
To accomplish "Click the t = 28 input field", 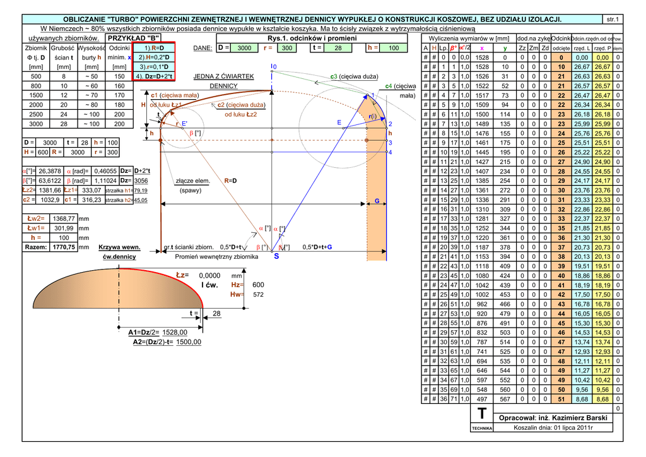I will tap(338, 48).
